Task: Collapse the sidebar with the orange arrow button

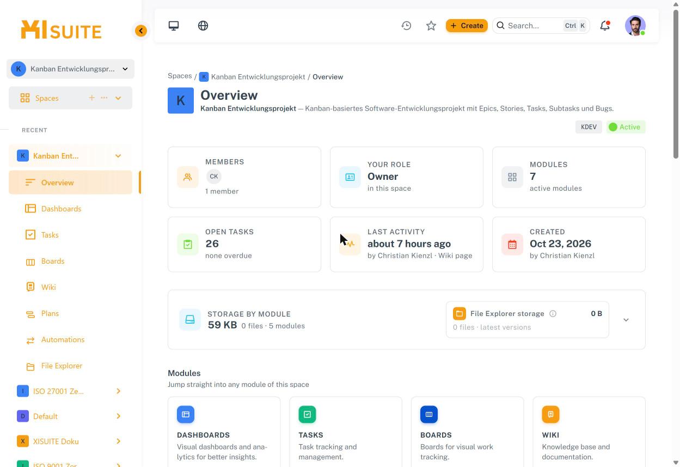Action: (141, 31)
